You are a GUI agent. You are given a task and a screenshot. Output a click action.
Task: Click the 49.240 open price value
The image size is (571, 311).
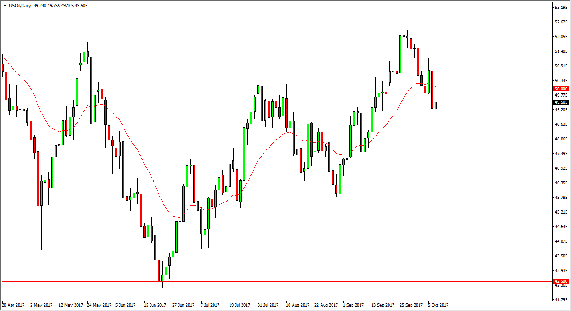coord(40,5)
